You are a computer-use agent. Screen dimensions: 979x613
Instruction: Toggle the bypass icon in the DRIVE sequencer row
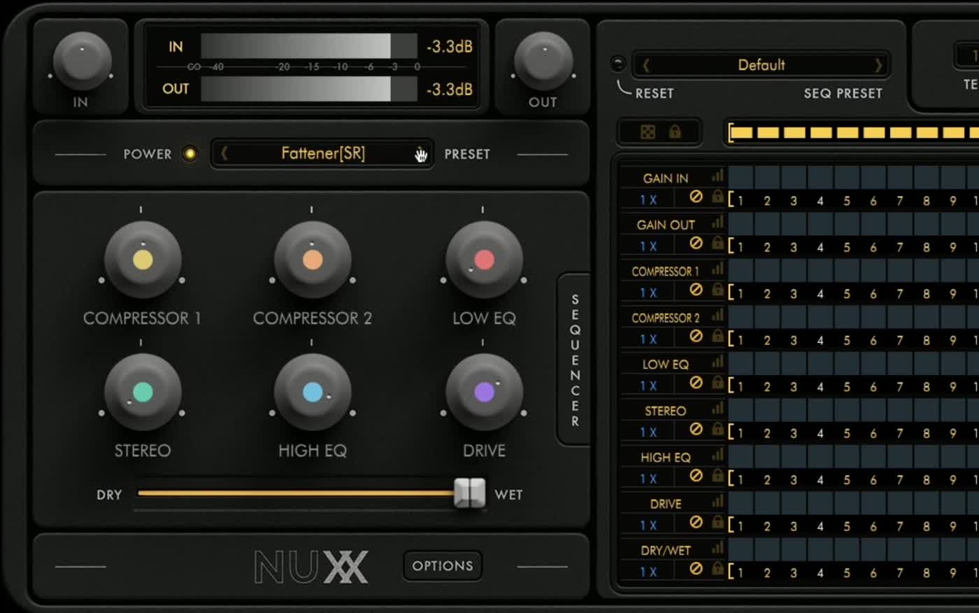(x=696, y=522)
